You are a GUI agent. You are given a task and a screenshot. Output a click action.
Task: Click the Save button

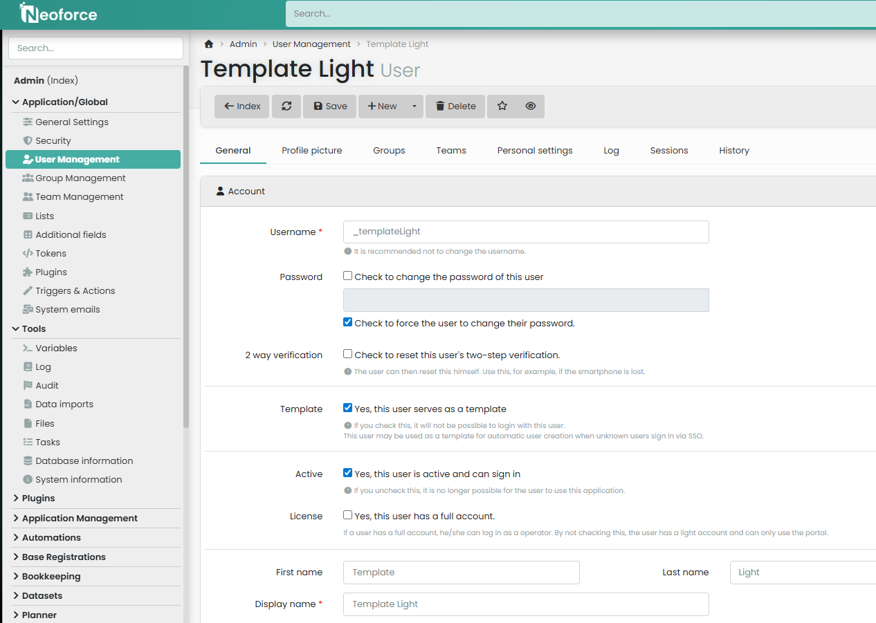click(x=330, y=106)
